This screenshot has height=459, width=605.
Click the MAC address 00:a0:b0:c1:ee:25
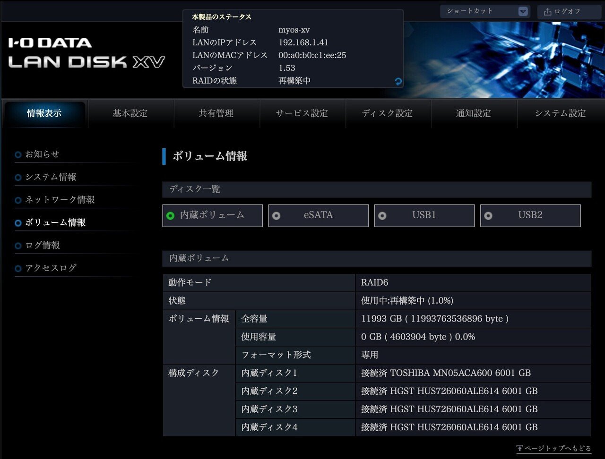coord(312,55)
